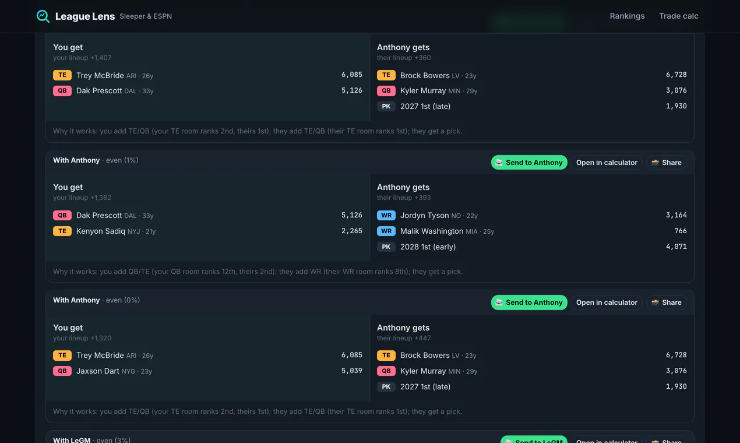Click the QB badge next to Jaxson Dart
Screen dimensions: 740x443
pos(62,371)
